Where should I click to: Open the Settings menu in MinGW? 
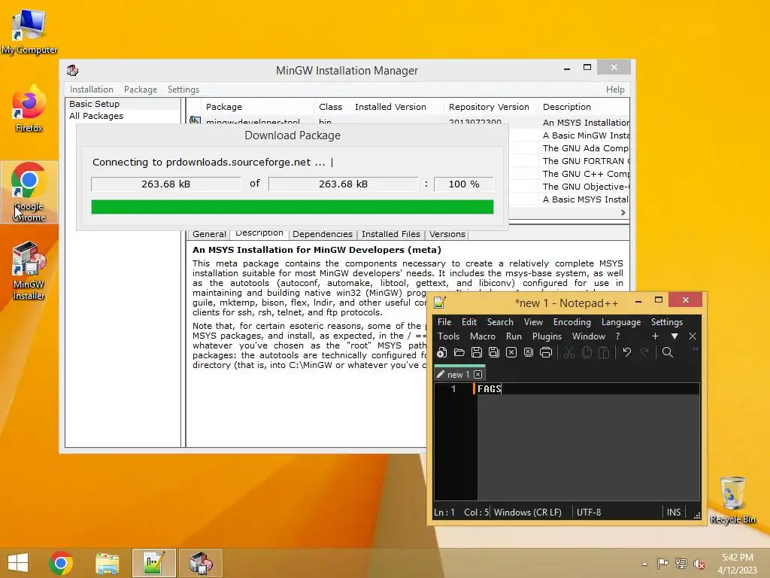tap(183, 90)
